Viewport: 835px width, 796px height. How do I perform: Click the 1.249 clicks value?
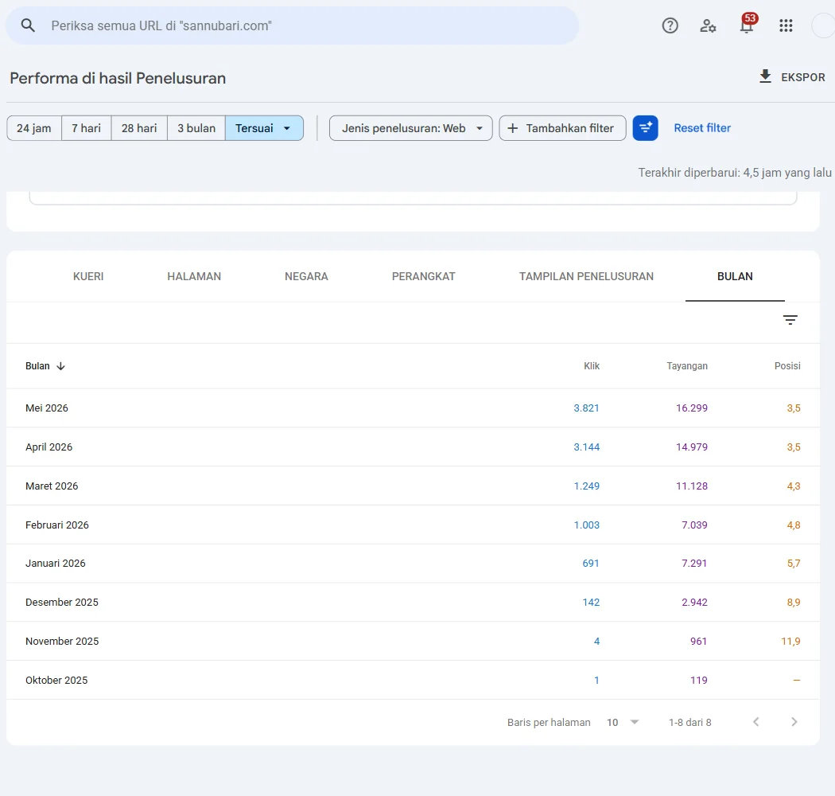586,486
